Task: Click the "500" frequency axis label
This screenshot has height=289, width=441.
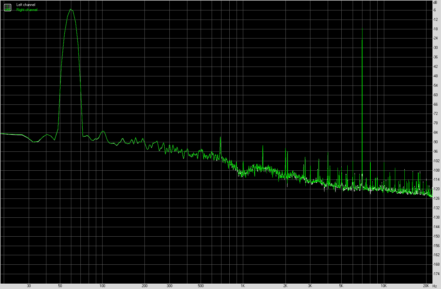Action: [x=201, y=286]
